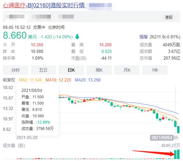
Task: Click the current price 8.660
Action: [15, 35]
